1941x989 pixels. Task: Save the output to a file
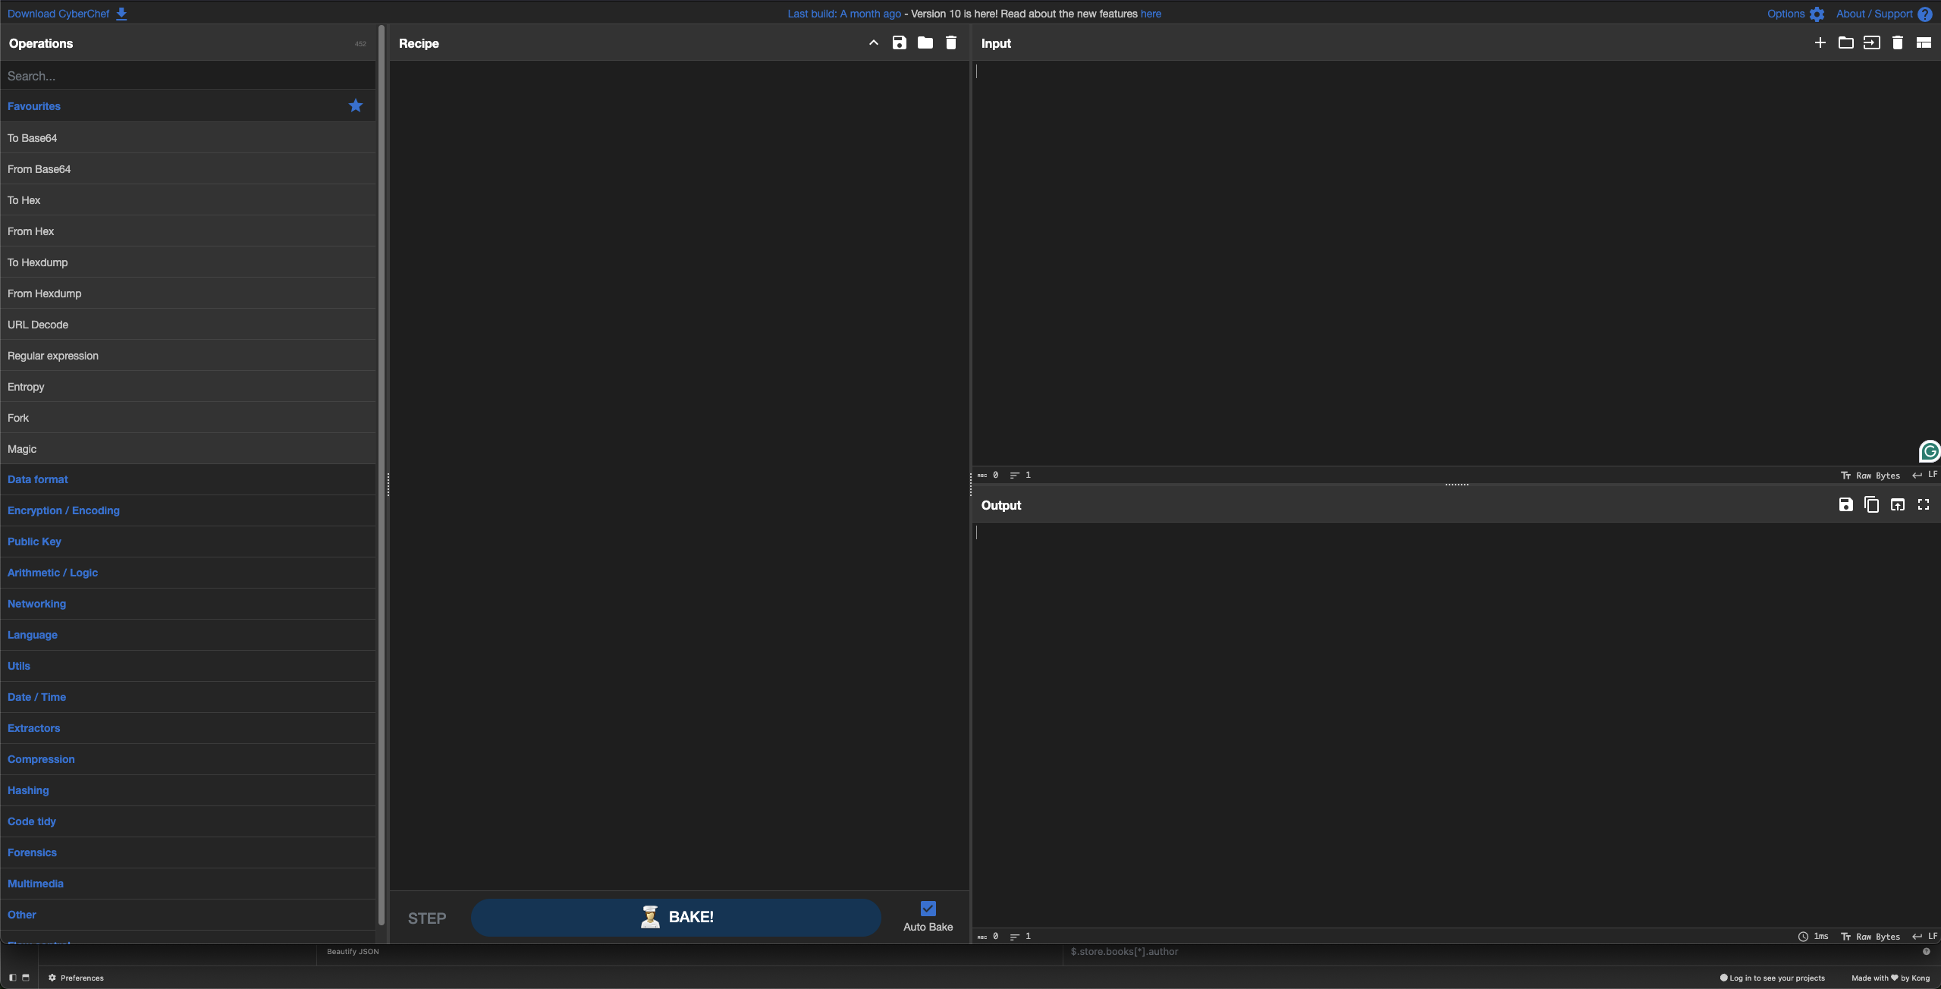[x=1846, y=504]
